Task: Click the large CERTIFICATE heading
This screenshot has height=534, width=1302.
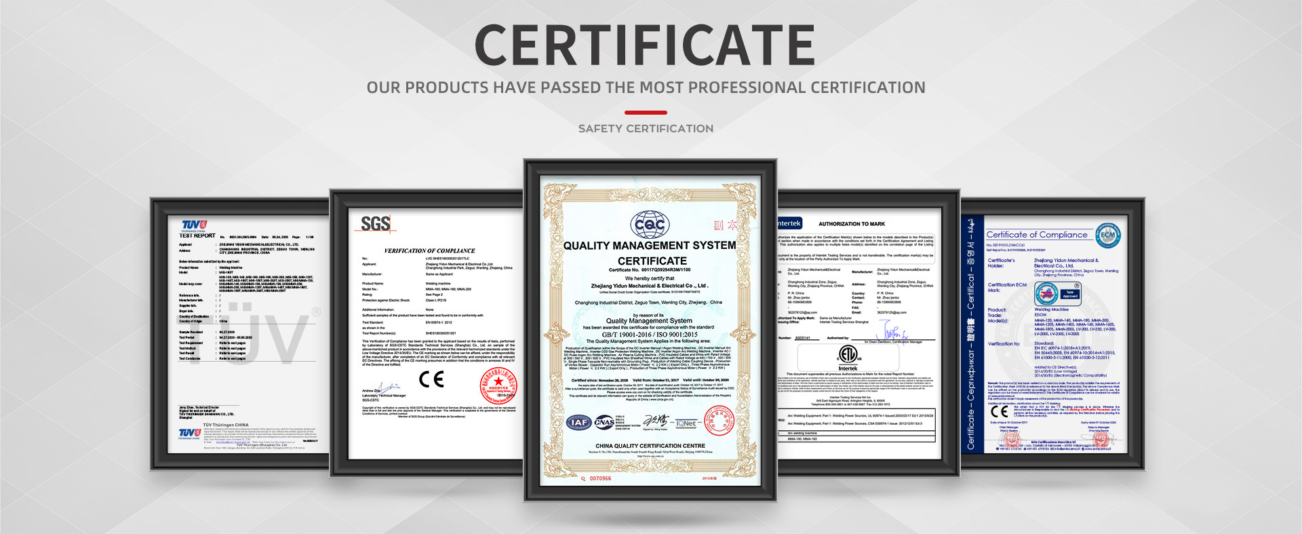Action: point(645,45)
